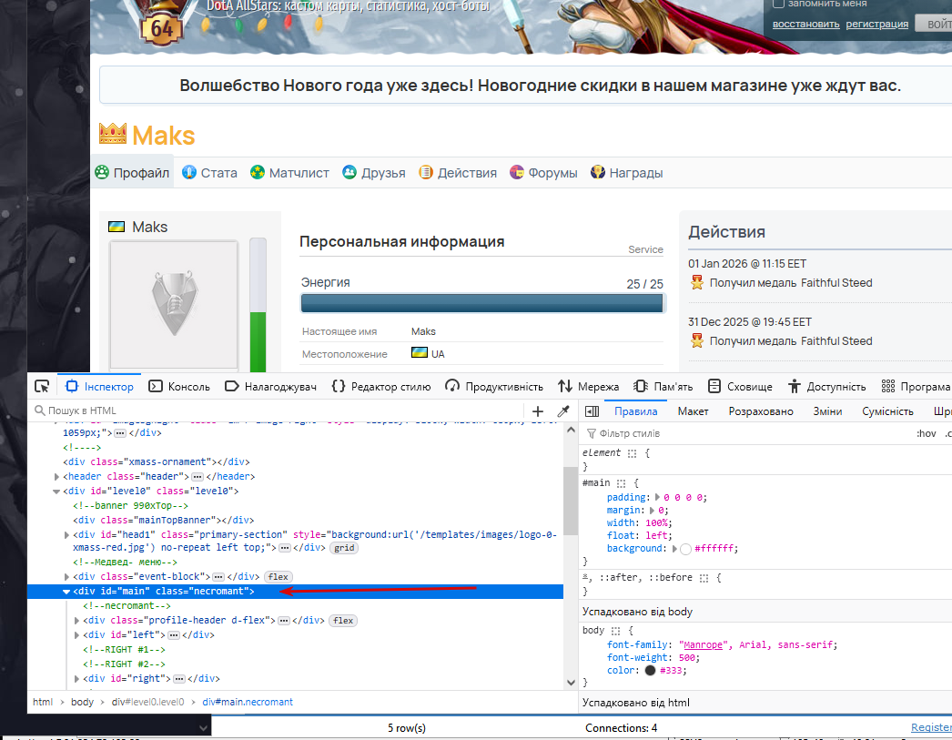
Task: Toggle the flex badge on profile-header element
Action: 343,621
